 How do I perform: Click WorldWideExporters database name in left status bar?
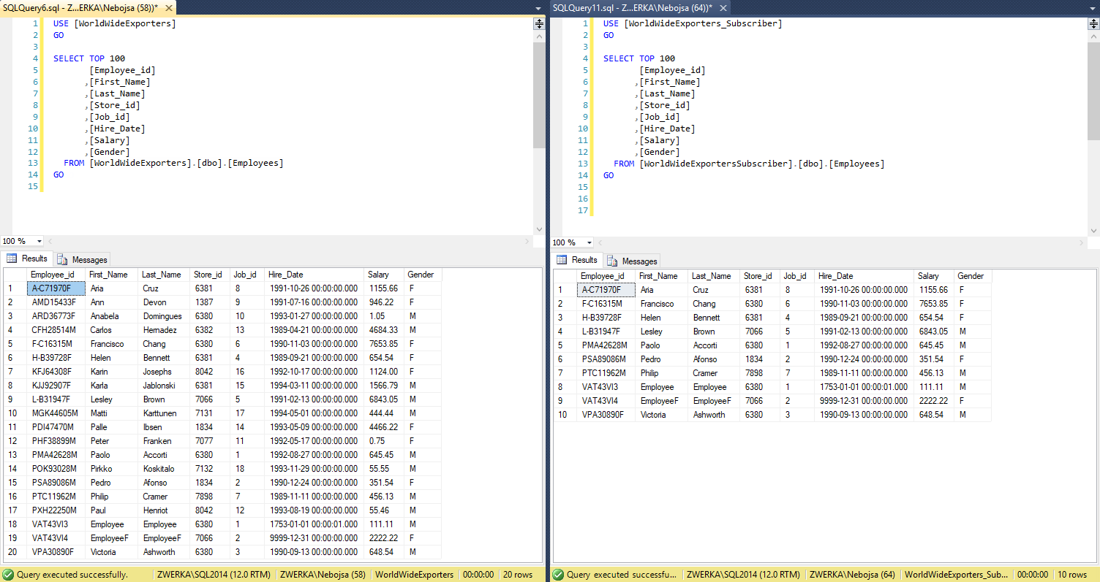point(415,575)
